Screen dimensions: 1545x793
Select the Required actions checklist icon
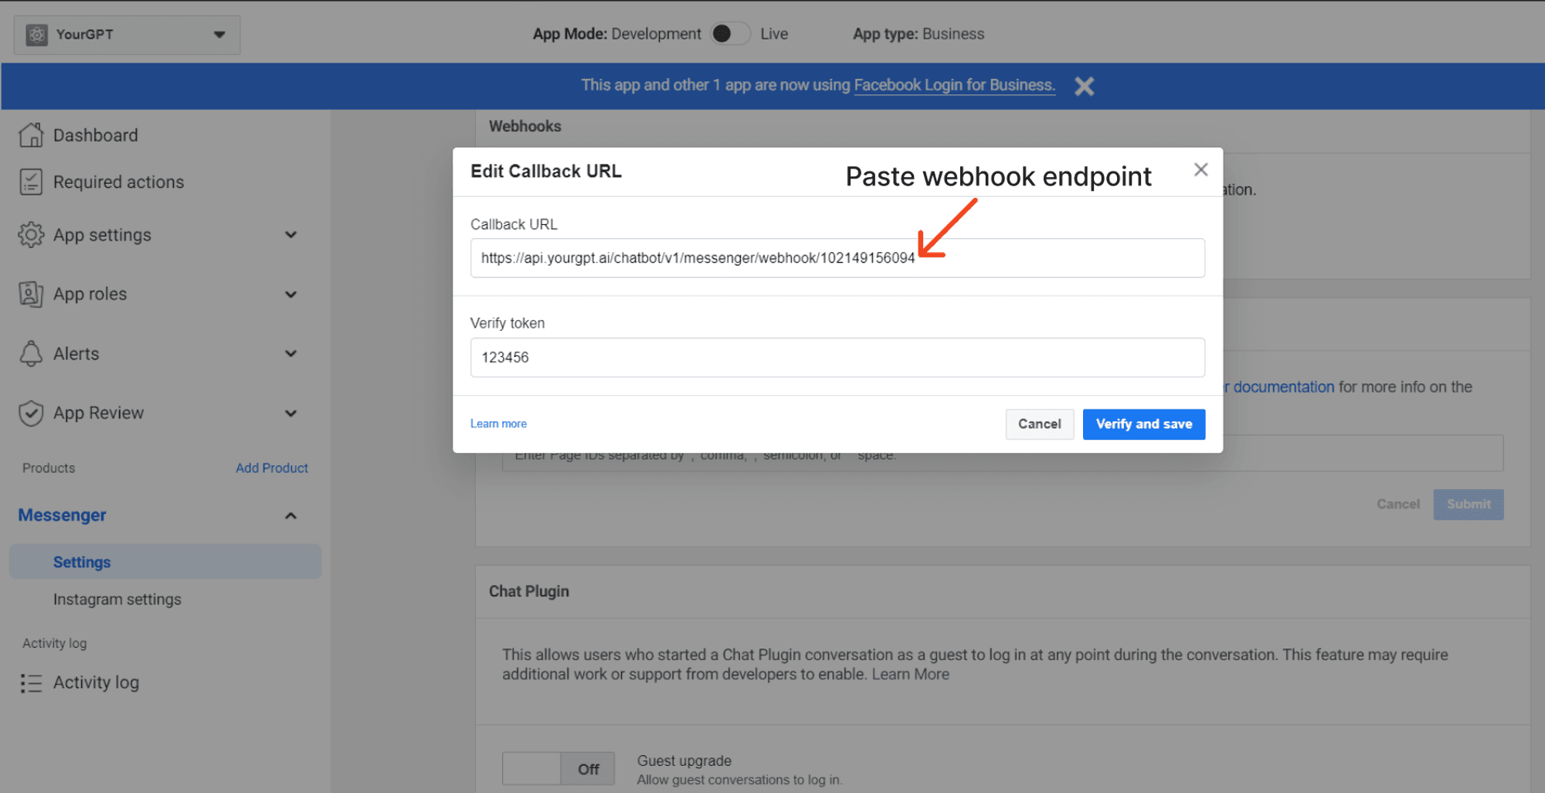[31, 182]
